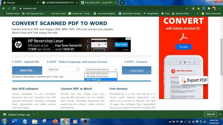Open OBS Studio from taskbar
Viewport: 223px width, 125px height.
click(85, 122)
